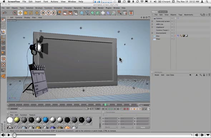
Task: Toggle the Z axis lock
Action: tap(54, 13)
